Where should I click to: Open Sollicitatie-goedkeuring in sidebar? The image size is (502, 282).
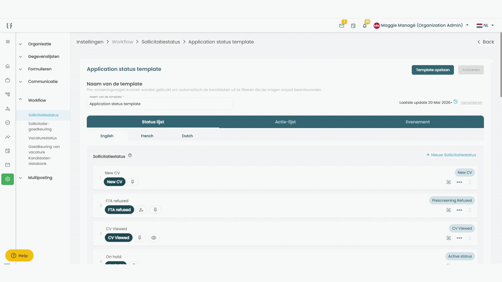[40, 126]
